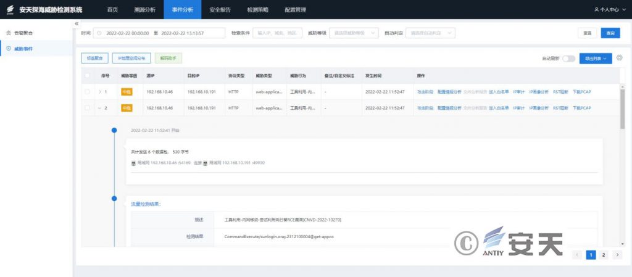Click the clock icon in time range field
632x277 pixels.
[99, 33]
